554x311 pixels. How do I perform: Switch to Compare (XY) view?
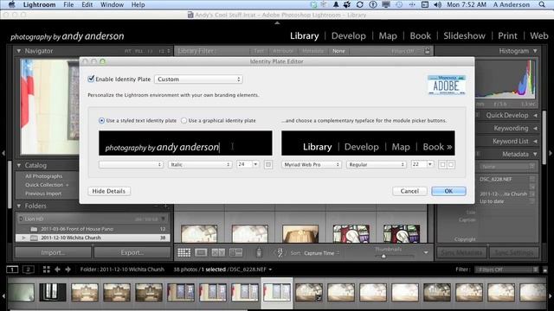pyautogui.click(x=218, y=252)
